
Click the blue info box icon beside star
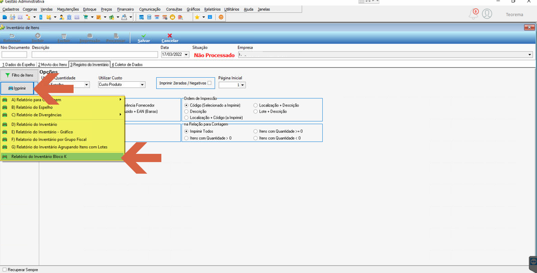tap(210, 17)
